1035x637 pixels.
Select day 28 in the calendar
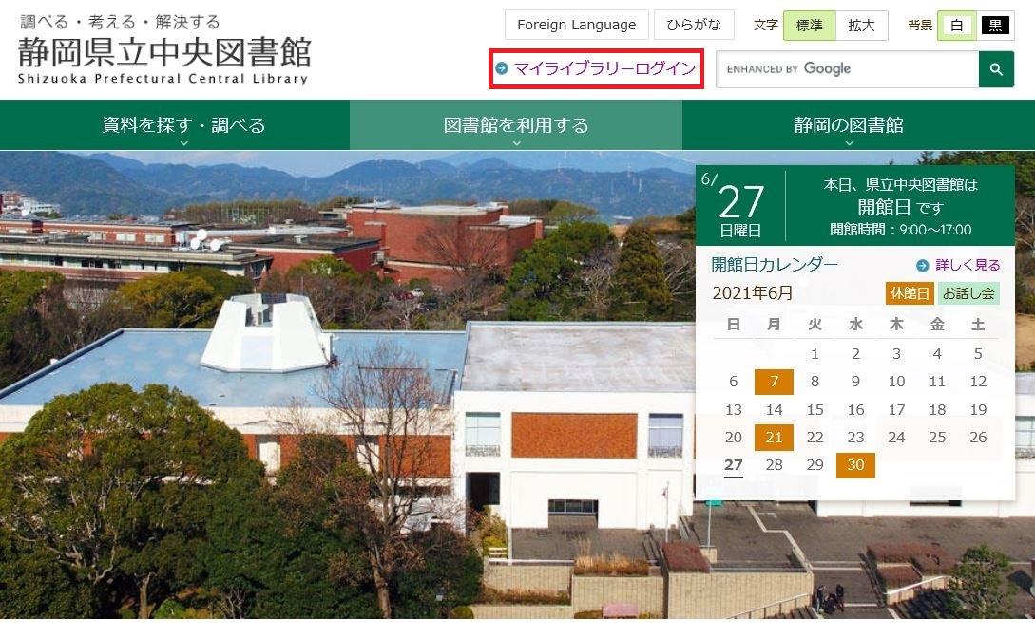775,465
